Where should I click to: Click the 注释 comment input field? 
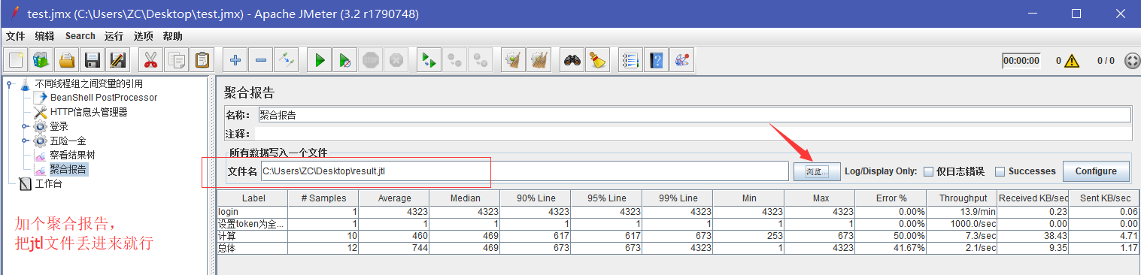point(693,134)
